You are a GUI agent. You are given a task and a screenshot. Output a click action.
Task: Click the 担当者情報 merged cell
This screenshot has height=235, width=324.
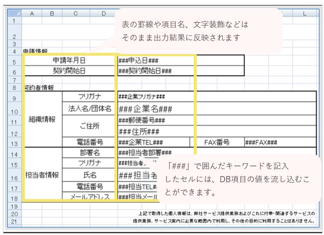pyautogui.click(x=42, y=175)
